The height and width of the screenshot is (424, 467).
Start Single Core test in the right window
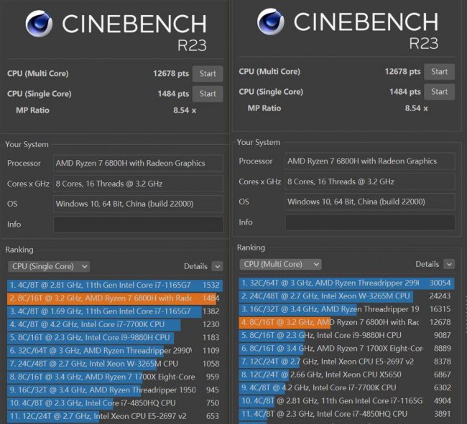pos(439,92)
